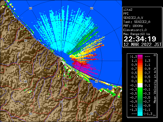Click the '60' range label at map top-left
This screenshot has height=122, width=163.
31,8
